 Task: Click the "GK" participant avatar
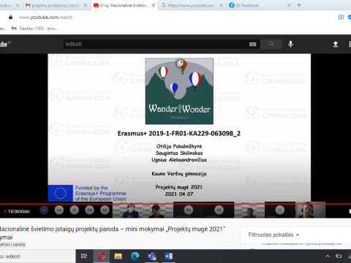tap(59, 210)
